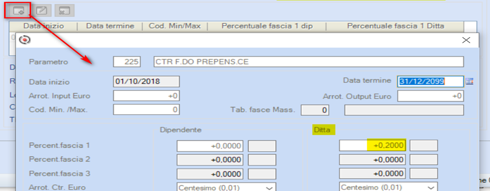490x191 pixels.
Task: Edit the Parametro code field 225
Action: [x=127, y=61]
